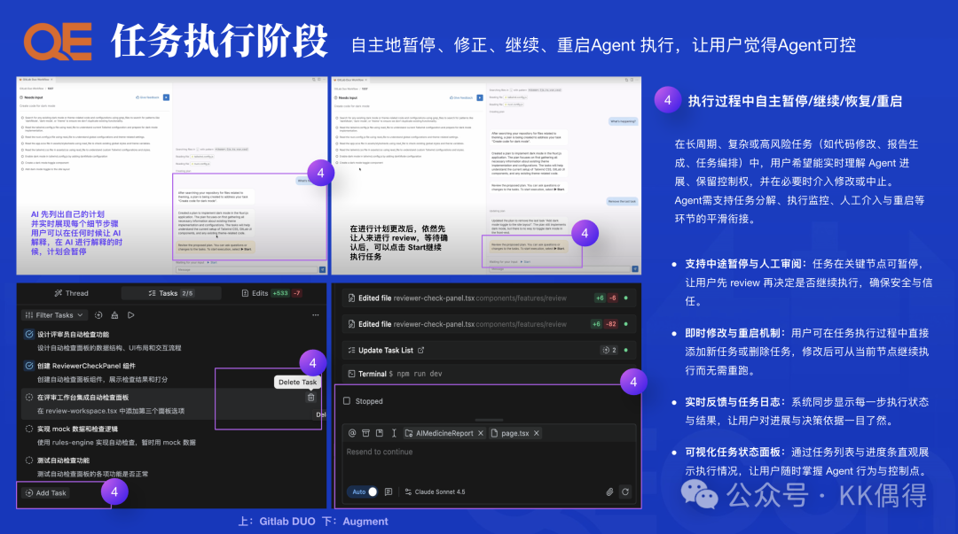Image resolution: width=958 pixels, height=534 pixels.
Task: Open the Filter Tasks dropdown
Action: (55, 314)
